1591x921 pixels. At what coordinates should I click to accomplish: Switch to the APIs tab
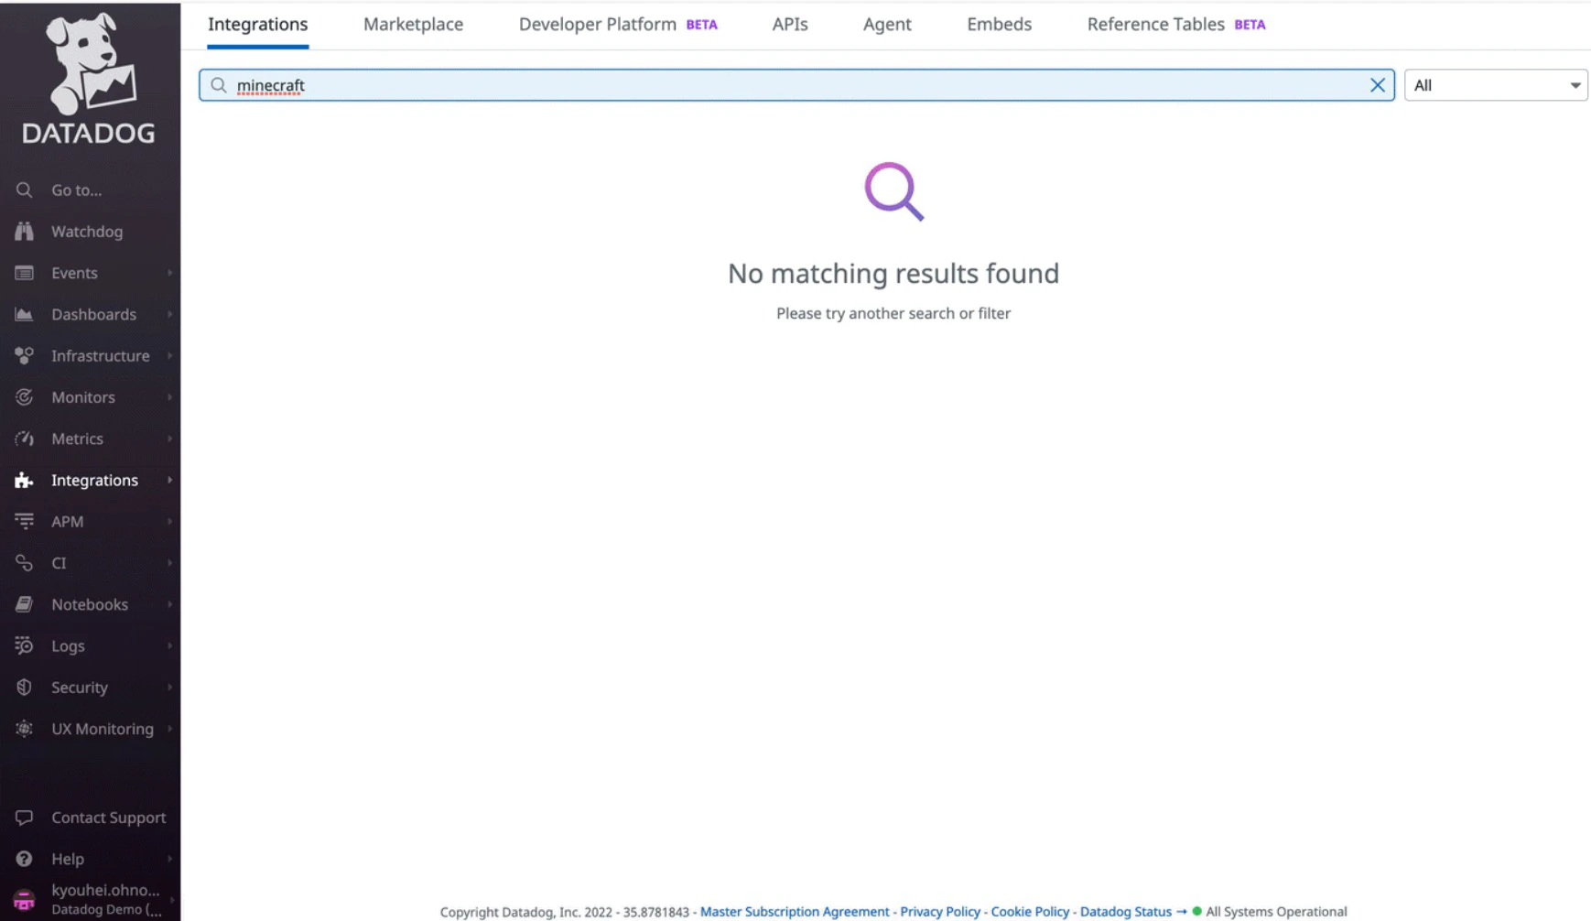click(x=789, y=25)
